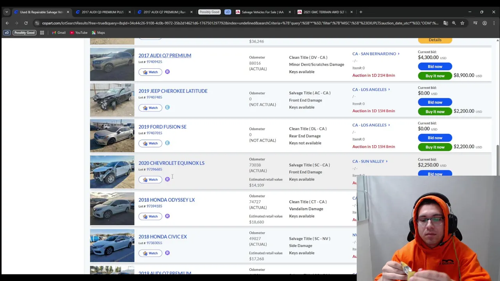
Task: Switch to the 2021 GMC Terrain AWD tab
Action: (x=324, y=12)
